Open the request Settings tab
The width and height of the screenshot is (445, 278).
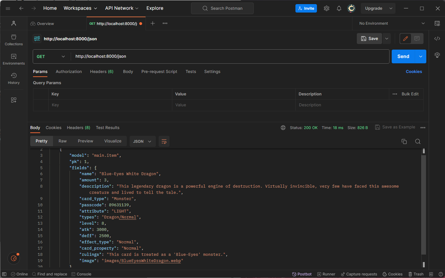point(212,72)
